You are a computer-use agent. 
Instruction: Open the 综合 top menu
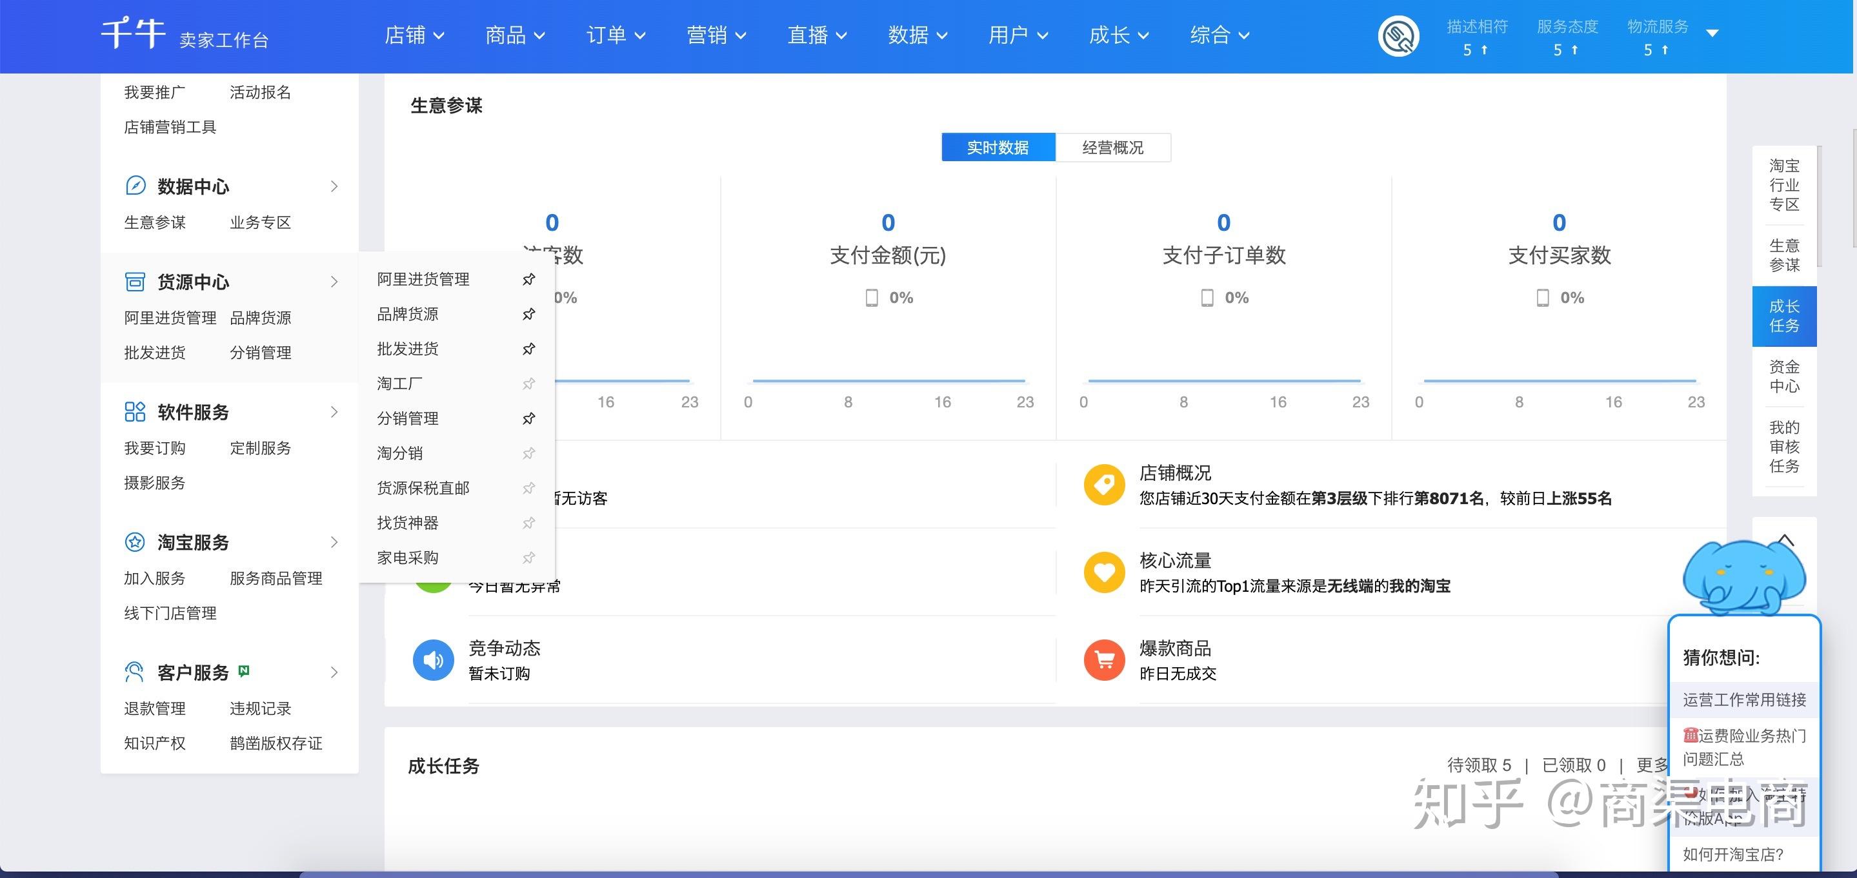pos(1220,35)
